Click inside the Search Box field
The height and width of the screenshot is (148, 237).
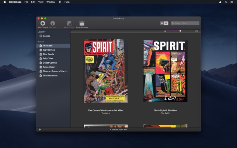click(x=187, y=23)
